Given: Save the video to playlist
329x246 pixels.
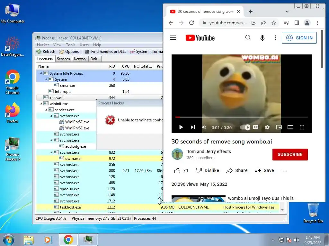Looking at the screenshot, I should click(x=264, y=170).
